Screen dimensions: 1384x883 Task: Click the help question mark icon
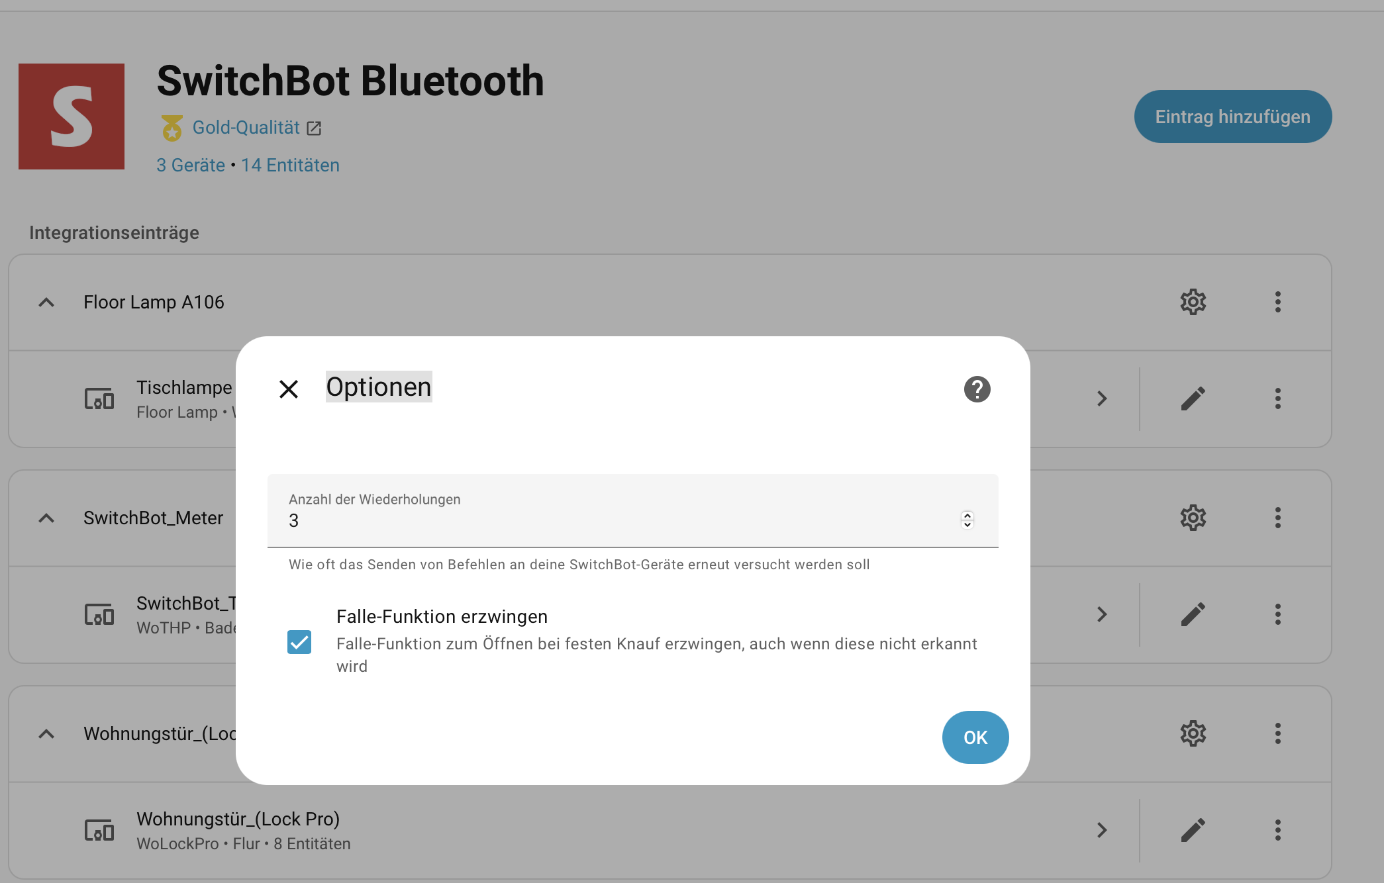(x=977, y=389)
